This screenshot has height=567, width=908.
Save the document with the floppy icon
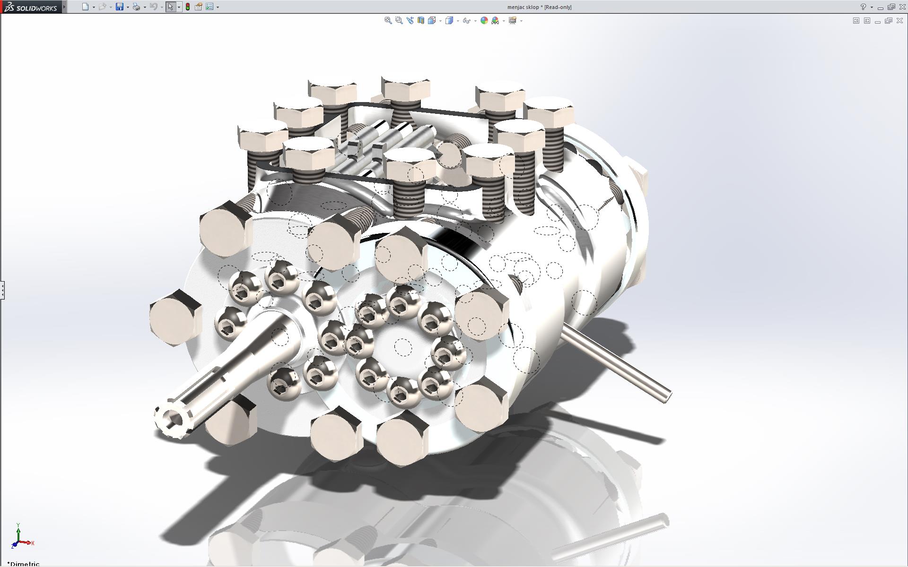tap(120, 7)
